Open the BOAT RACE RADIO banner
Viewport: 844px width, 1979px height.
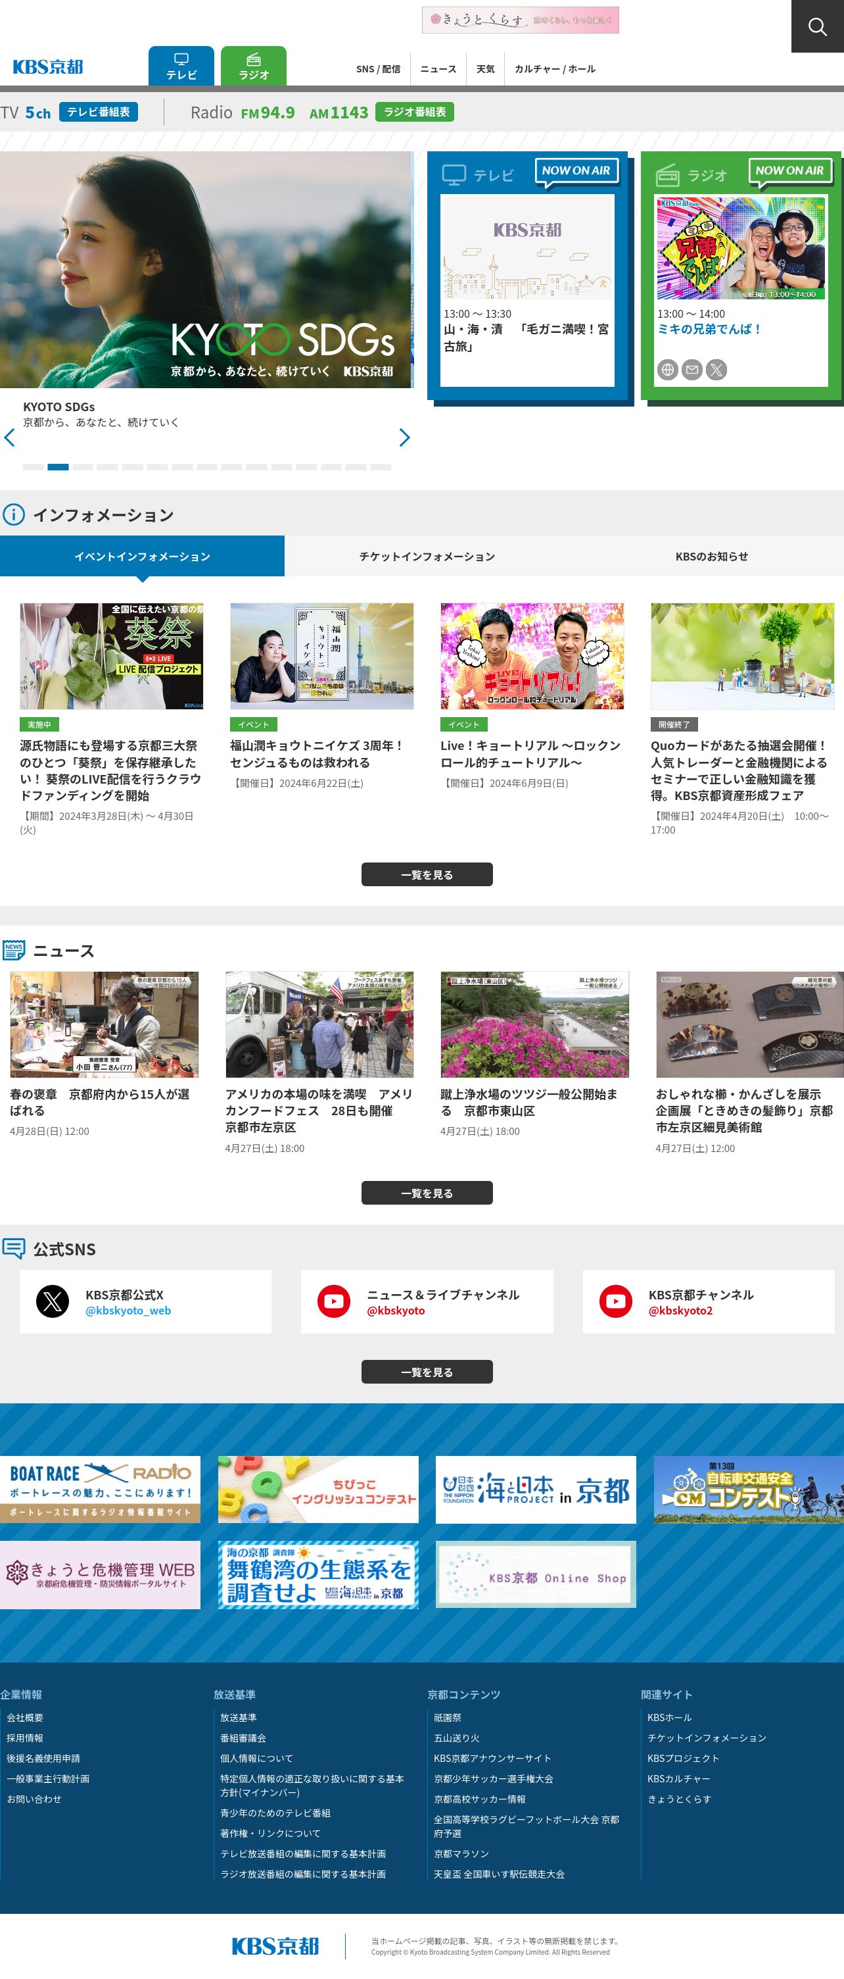pos(100,1490)
